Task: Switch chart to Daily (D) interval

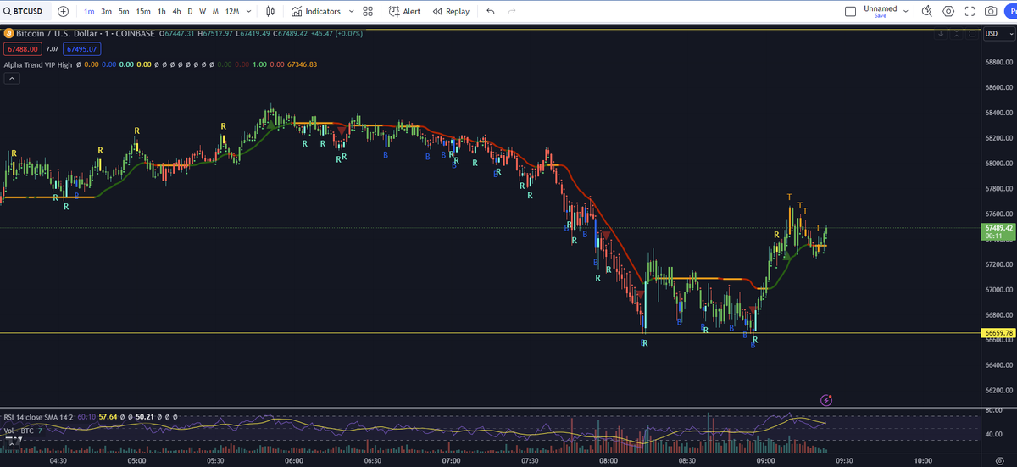Action: click(190, 12)
